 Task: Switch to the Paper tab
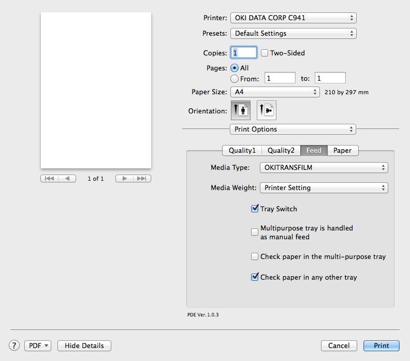(343, 150)
